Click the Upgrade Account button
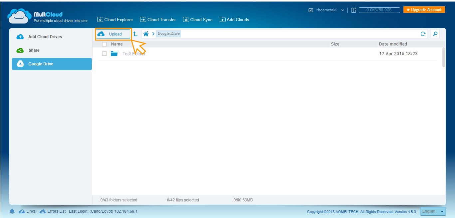 click(424, 10)
